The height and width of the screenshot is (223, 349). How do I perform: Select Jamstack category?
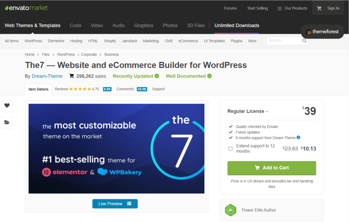(130, 41)
